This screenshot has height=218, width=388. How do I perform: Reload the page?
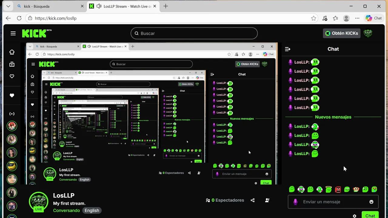pyautogui.click(x=19, y=18)
